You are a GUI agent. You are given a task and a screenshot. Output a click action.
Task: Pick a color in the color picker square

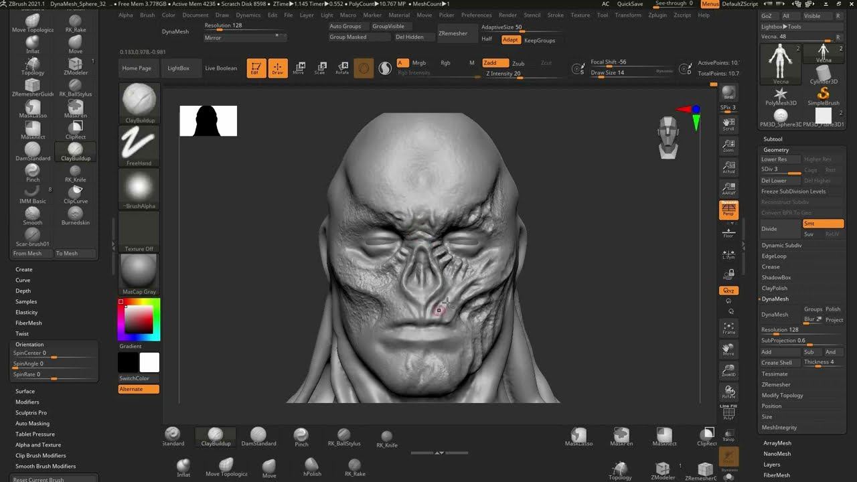point(139,321)
